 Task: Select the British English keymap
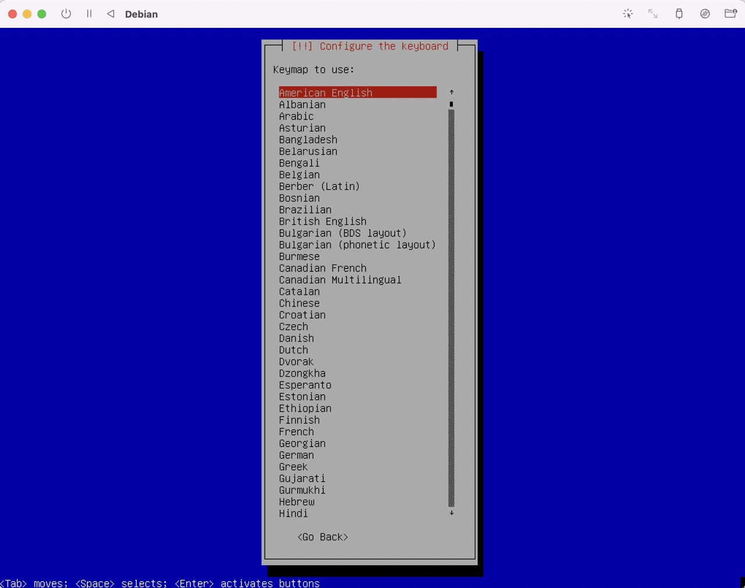click(322, 221)
